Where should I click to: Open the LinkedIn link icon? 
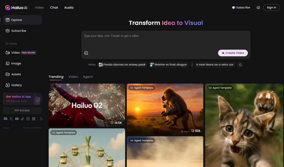[x=34, y=119]
